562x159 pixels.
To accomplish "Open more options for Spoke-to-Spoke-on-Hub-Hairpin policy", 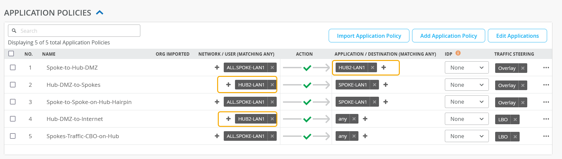I will click(546, 102).
